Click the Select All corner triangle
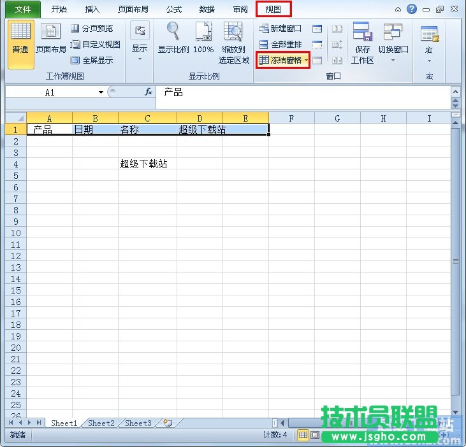This screenshot has width=466, height=447. (16, 118)
